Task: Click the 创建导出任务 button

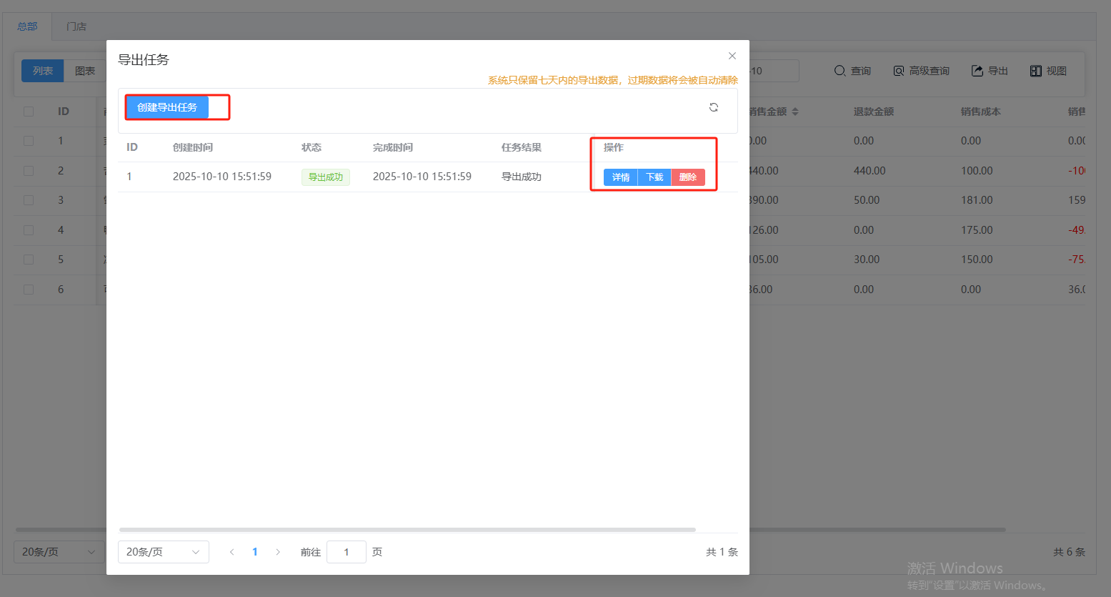Action: pos(167,107)
